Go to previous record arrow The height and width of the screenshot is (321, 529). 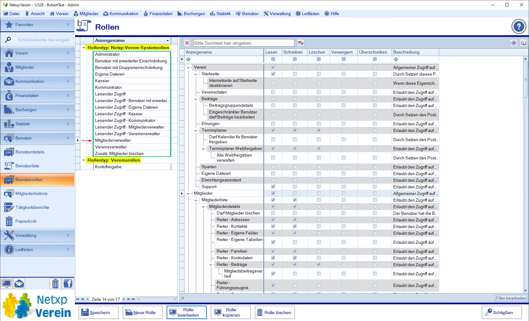pyautogui.click(x=88, y=299)
